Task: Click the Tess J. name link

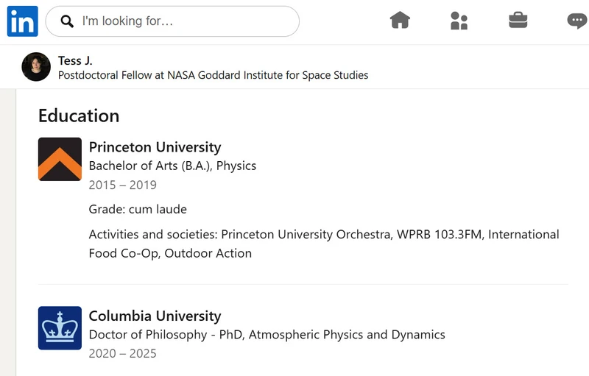Action: pyautogui.click(x=75, y=60)
